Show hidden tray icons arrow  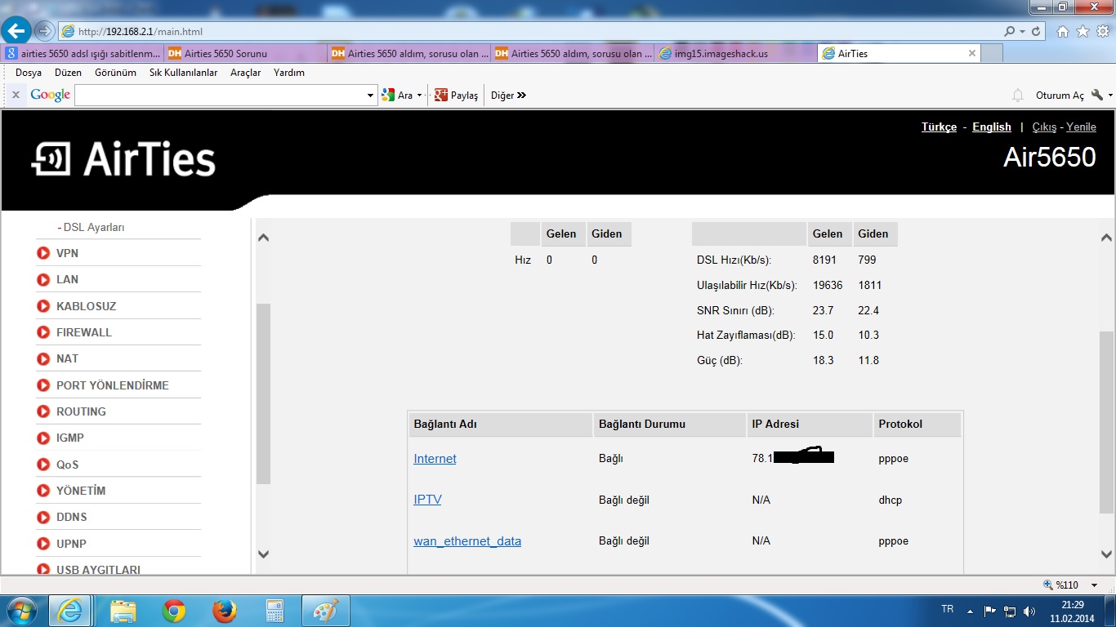970,611
